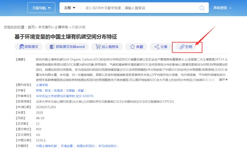
Task: Open author 郭龙 link
Action: pyautogui.click(x=48, y=90)
